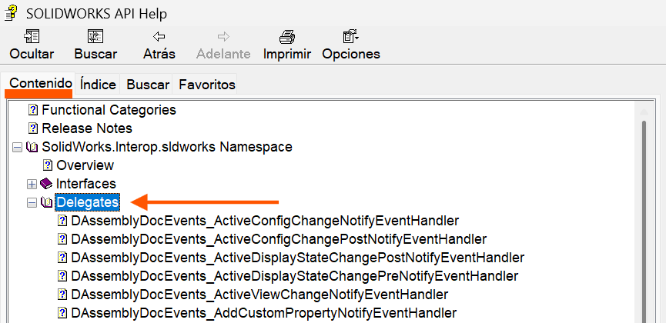The width and height of the screenshot is (666, 323).
Task: Click the Buscar locate toolbar icon
Action: point(95,36)
